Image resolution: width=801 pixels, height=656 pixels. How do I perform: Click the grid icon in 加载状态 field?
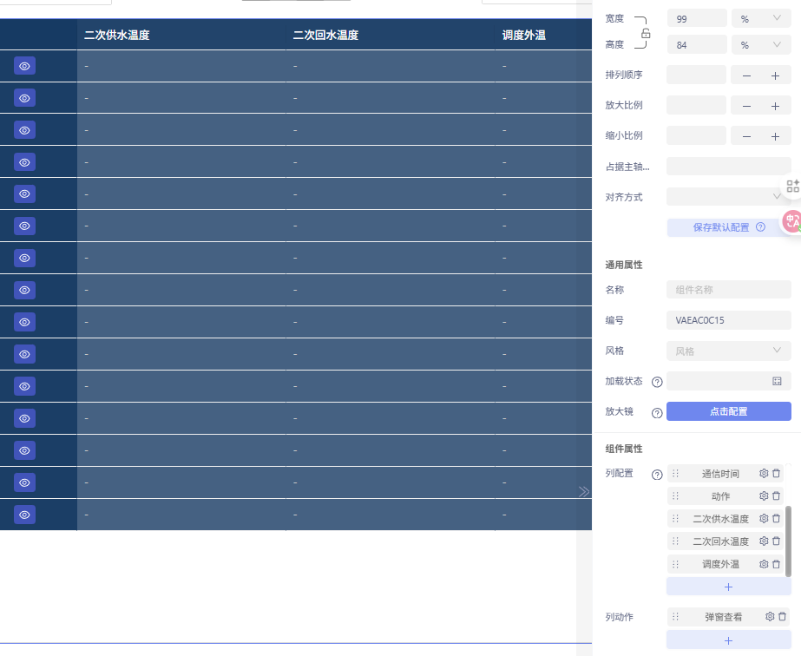[x=777, y=381]
